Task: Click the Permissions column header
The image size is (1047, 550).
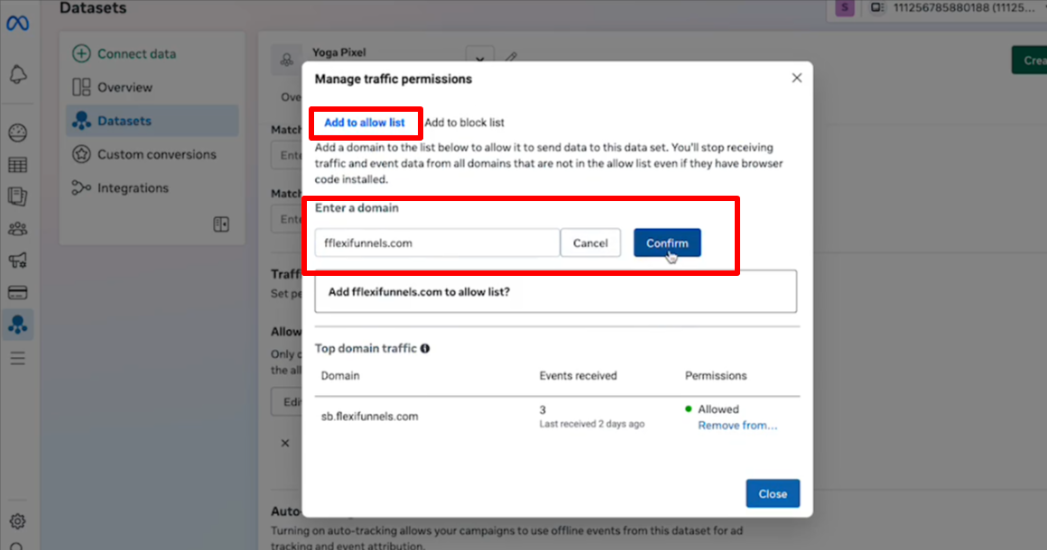Action: coord(715,376)
